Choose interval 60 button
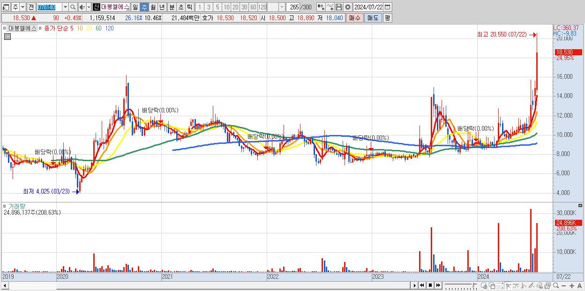 pos(253,7)
